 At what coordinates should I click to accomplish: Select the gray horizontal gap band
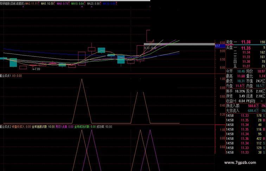[x=179, y=44]
